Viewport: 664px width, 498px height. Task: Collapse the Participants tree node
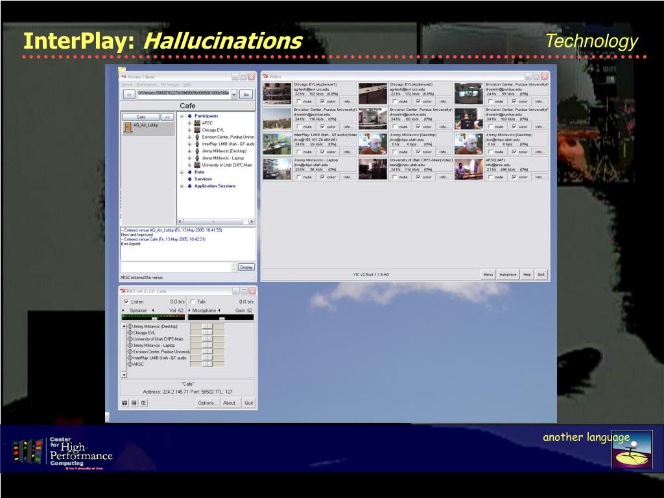(182, 116)
